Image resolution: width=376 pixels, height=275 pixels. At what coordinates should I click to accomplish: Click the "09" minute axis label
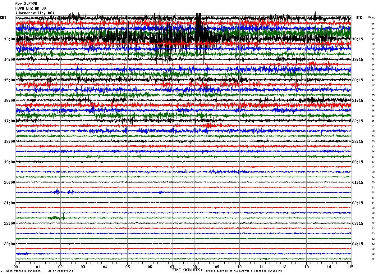(x=217, y=267)
